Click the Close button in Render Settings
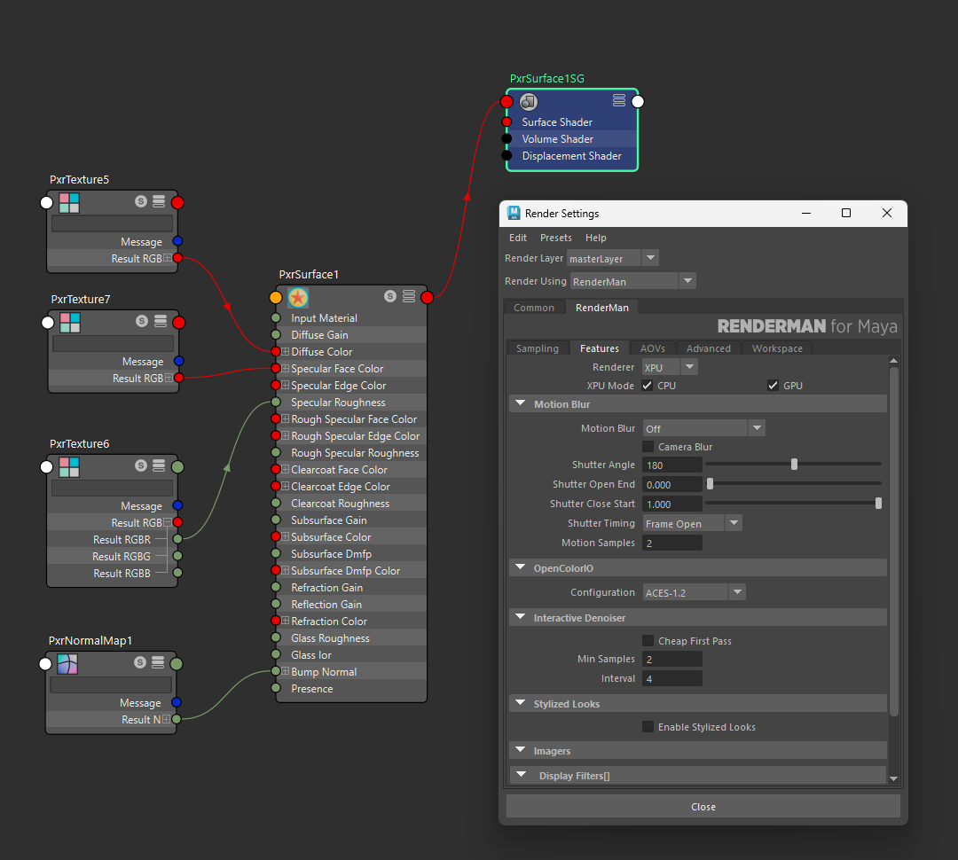Image resolution: width=958 pixels, height=860 pixels. tap(703, 807)
